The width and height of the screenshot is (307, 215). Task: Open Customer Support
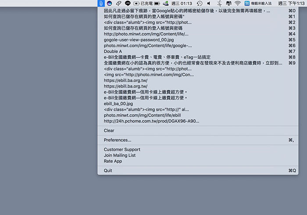tap(198, 150)
